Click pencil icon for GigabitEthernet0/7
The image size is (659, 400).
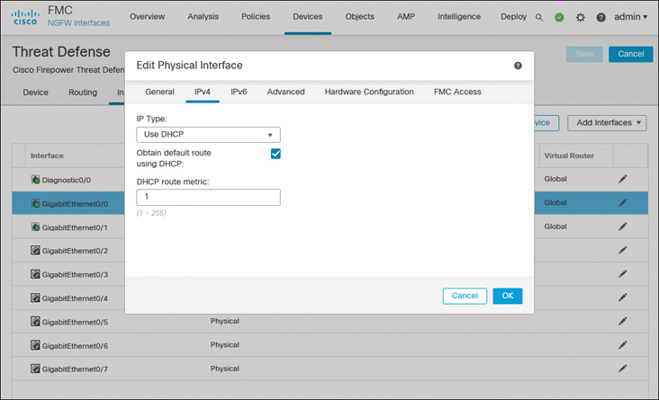click(x=622, y=369)
